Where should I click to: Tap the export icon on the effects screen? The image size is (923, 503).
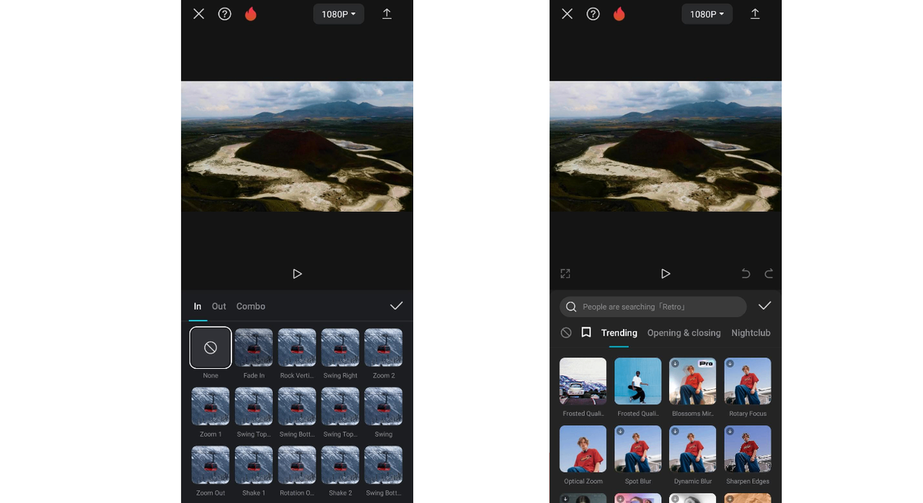pyautogui.click(x=756, y=14)
